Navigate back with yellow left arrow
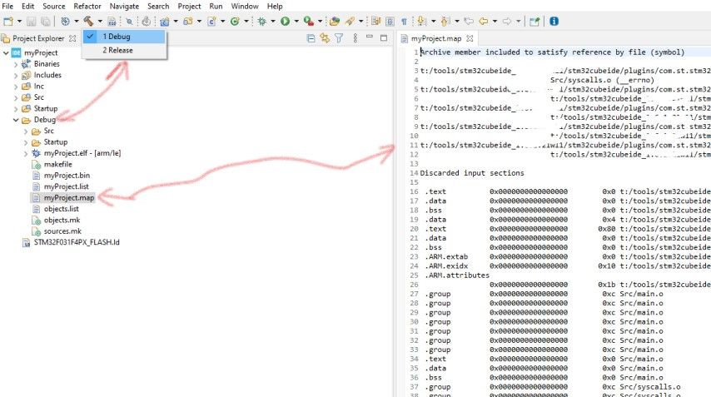The image size is (711, 397). pos(484,22)
